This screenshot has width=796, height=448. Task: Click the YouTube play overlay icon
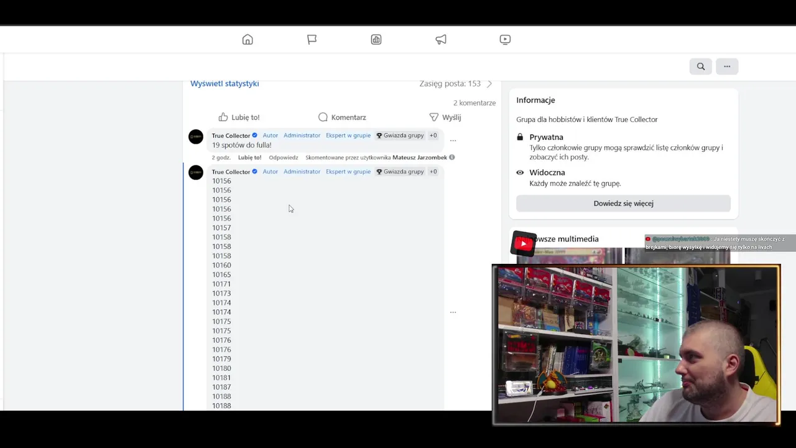click(x=523, y=244)
